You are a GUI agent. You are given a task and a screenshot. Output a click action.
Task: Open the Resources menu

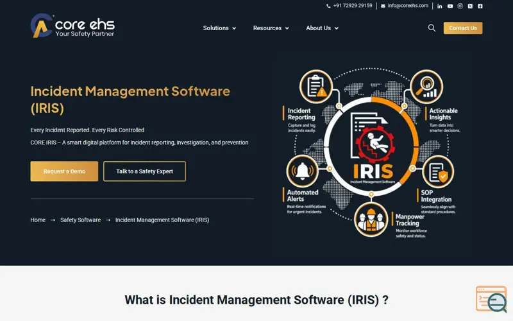[x=271, y=28]
